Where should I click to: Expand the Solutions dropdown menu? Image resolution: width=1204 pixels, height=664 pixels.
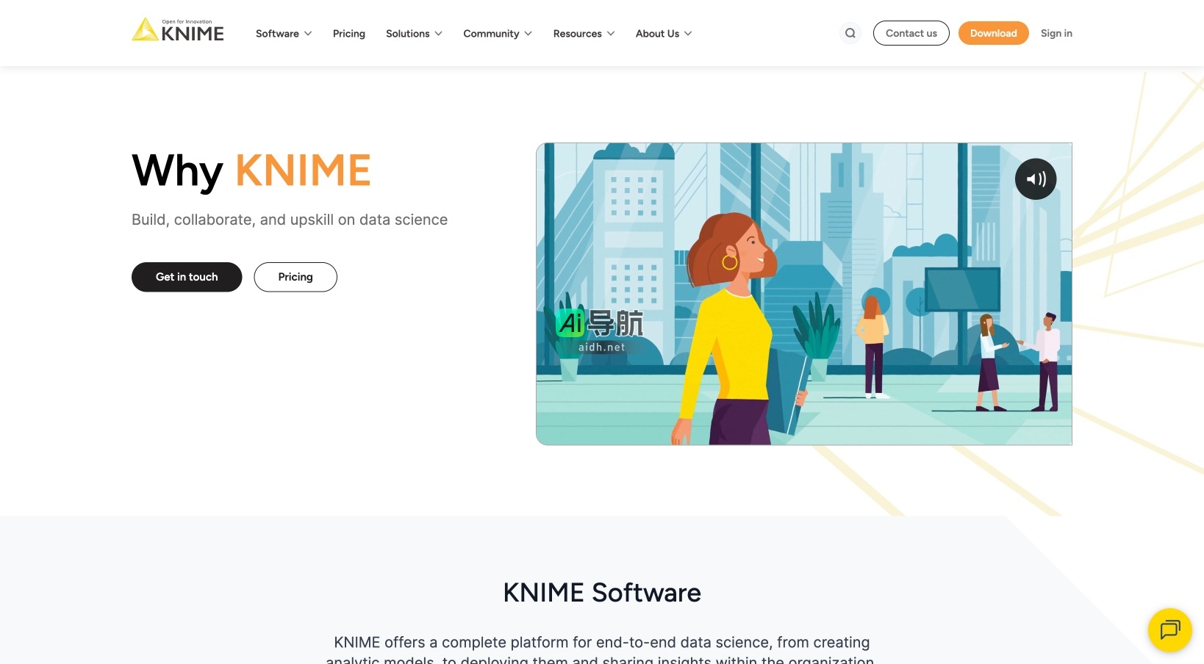click(413, 33)
